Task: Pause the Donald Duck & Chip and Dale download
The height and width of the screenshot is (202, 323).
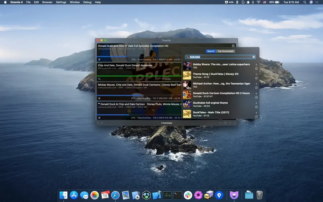Action: coord(99,118)
